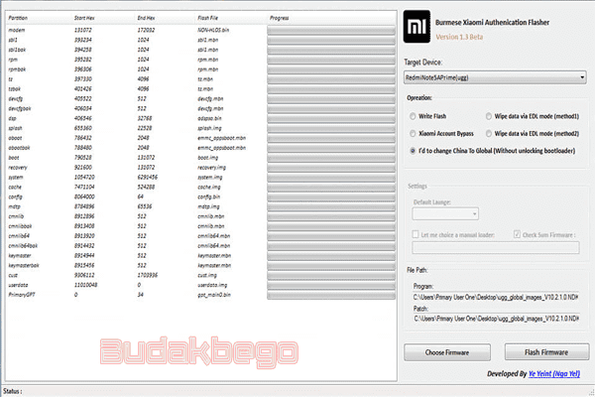
Task: Select the system partition row
Action: (201, 178)
